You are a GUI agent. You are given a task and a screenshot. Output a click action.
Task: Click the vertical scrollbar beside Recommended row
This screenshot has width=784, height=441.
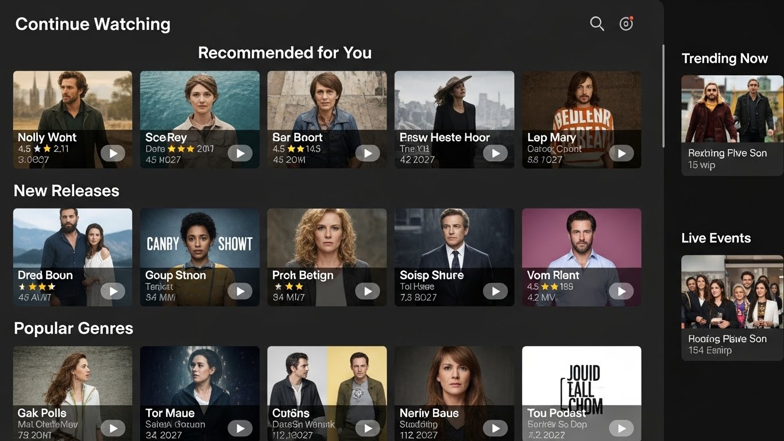point(663,96)
